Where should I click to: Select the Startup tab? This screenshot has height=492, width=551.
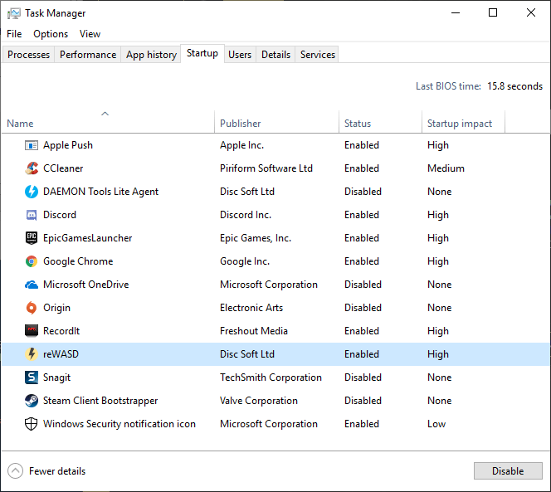point(202,53)
